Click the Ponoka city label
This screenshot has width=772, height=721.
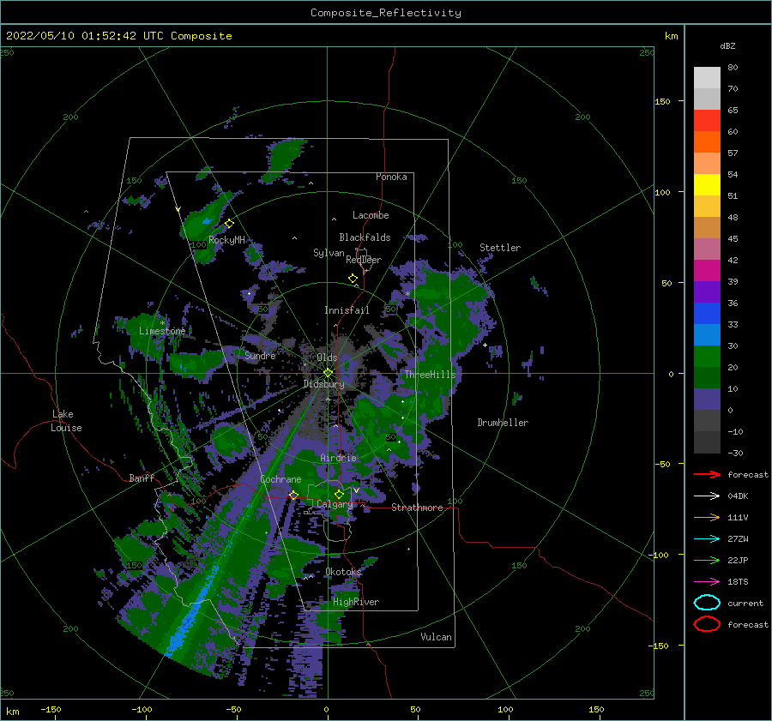pos(391,177)
